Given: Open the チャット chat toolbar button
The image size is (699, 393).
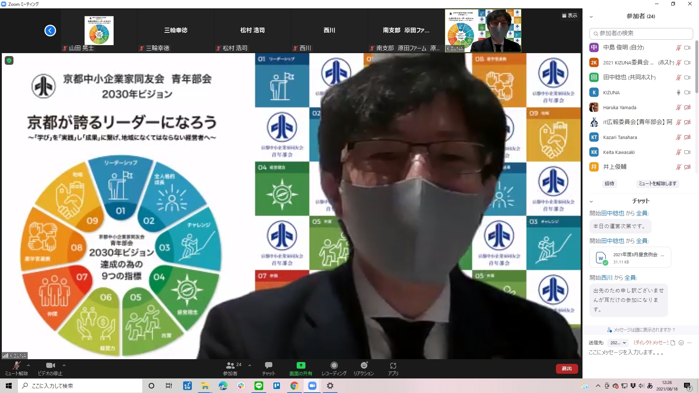Looking at the screenshot, I should pyautogui.click(x=269, y=368).
